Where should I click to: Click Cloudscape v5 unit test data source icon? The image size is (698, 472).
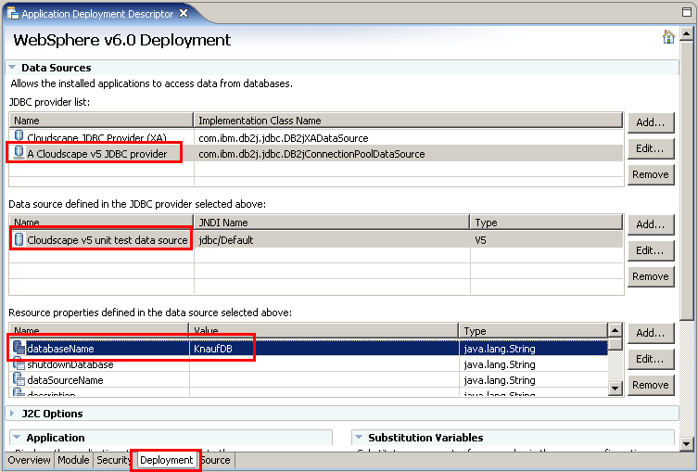tap(19, 239)
